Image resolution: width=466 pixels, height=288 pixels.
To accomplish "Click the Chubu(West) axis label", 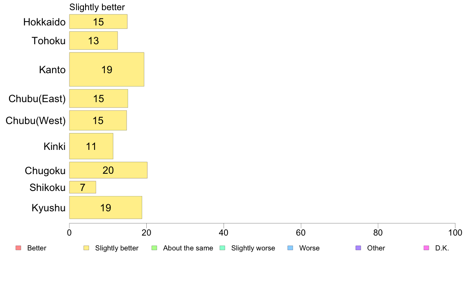I will 36,121.
